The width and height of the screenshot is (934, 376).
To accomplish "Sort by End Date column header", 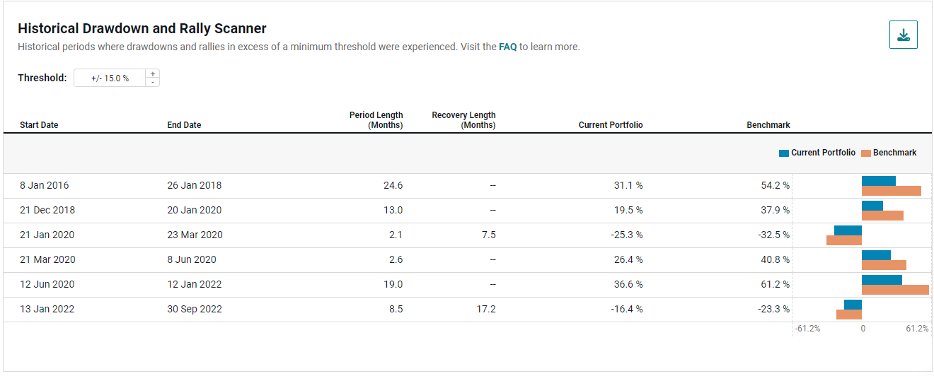I will point(184,125).
